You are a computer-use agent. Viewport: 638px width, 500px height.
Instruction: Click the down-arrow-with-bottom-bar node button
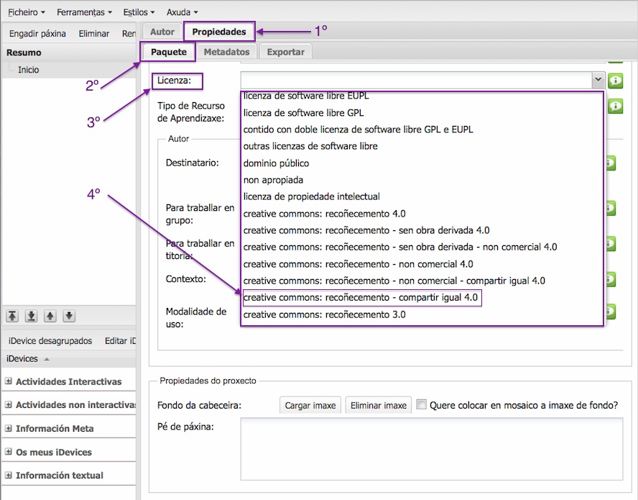(32, 316)
